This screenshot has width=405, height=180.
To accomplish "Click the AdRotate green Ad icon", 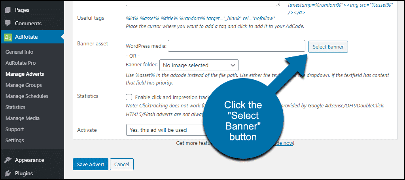I will pyautogui.click(x=8, y=37).
